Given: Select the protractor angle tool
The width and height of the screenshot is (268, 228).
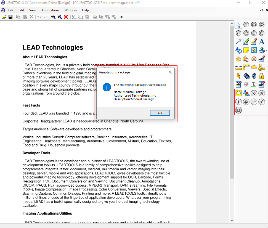Looking at the screenshot, I should click(254, 67).
